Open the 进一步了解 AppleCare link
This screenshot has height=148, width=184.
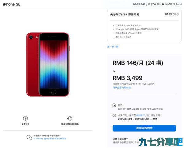click(113, 47)
